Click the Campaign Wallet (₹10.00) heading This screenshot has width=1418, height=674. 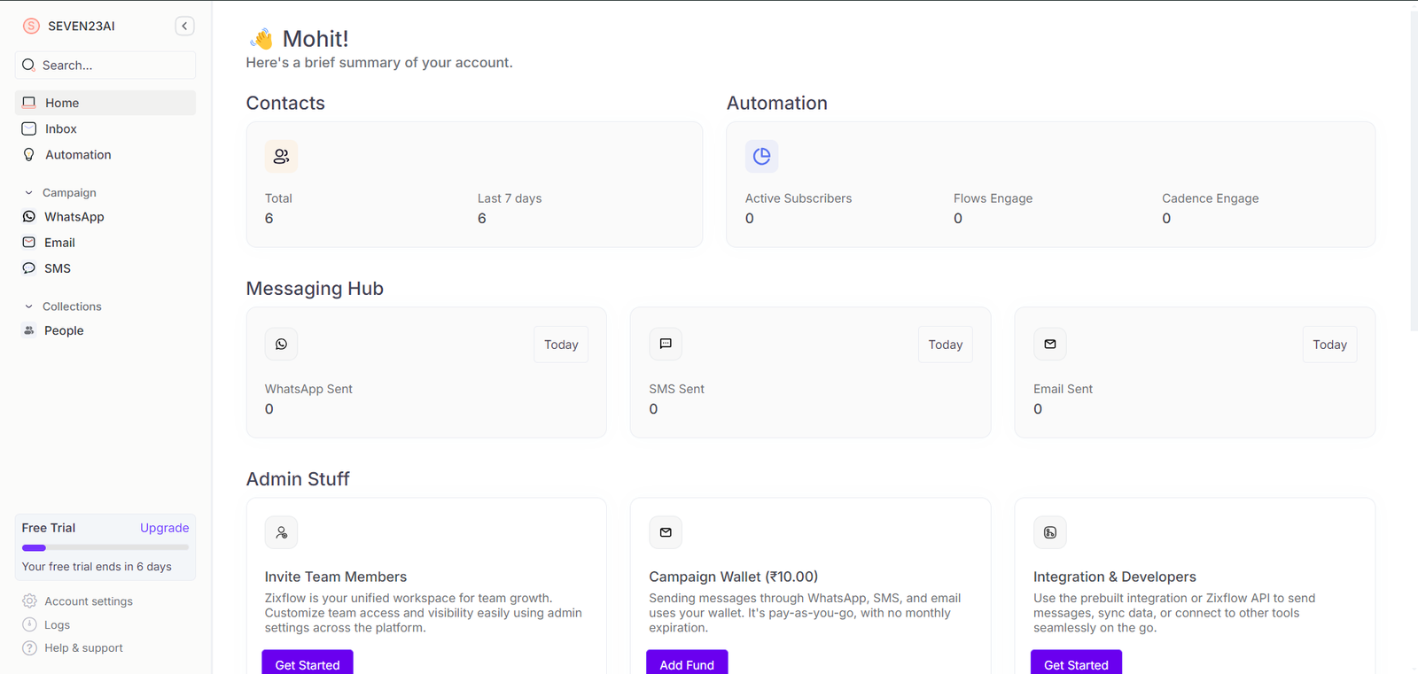(733, 577)
